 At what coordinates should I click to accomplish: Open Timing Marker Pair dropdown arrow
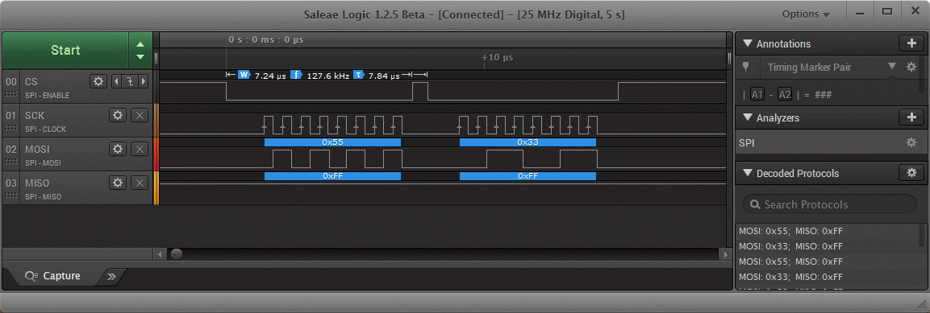pos(892,66)
